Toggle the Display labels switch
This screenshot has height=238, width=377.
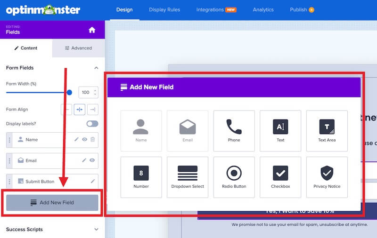(92, 124)
